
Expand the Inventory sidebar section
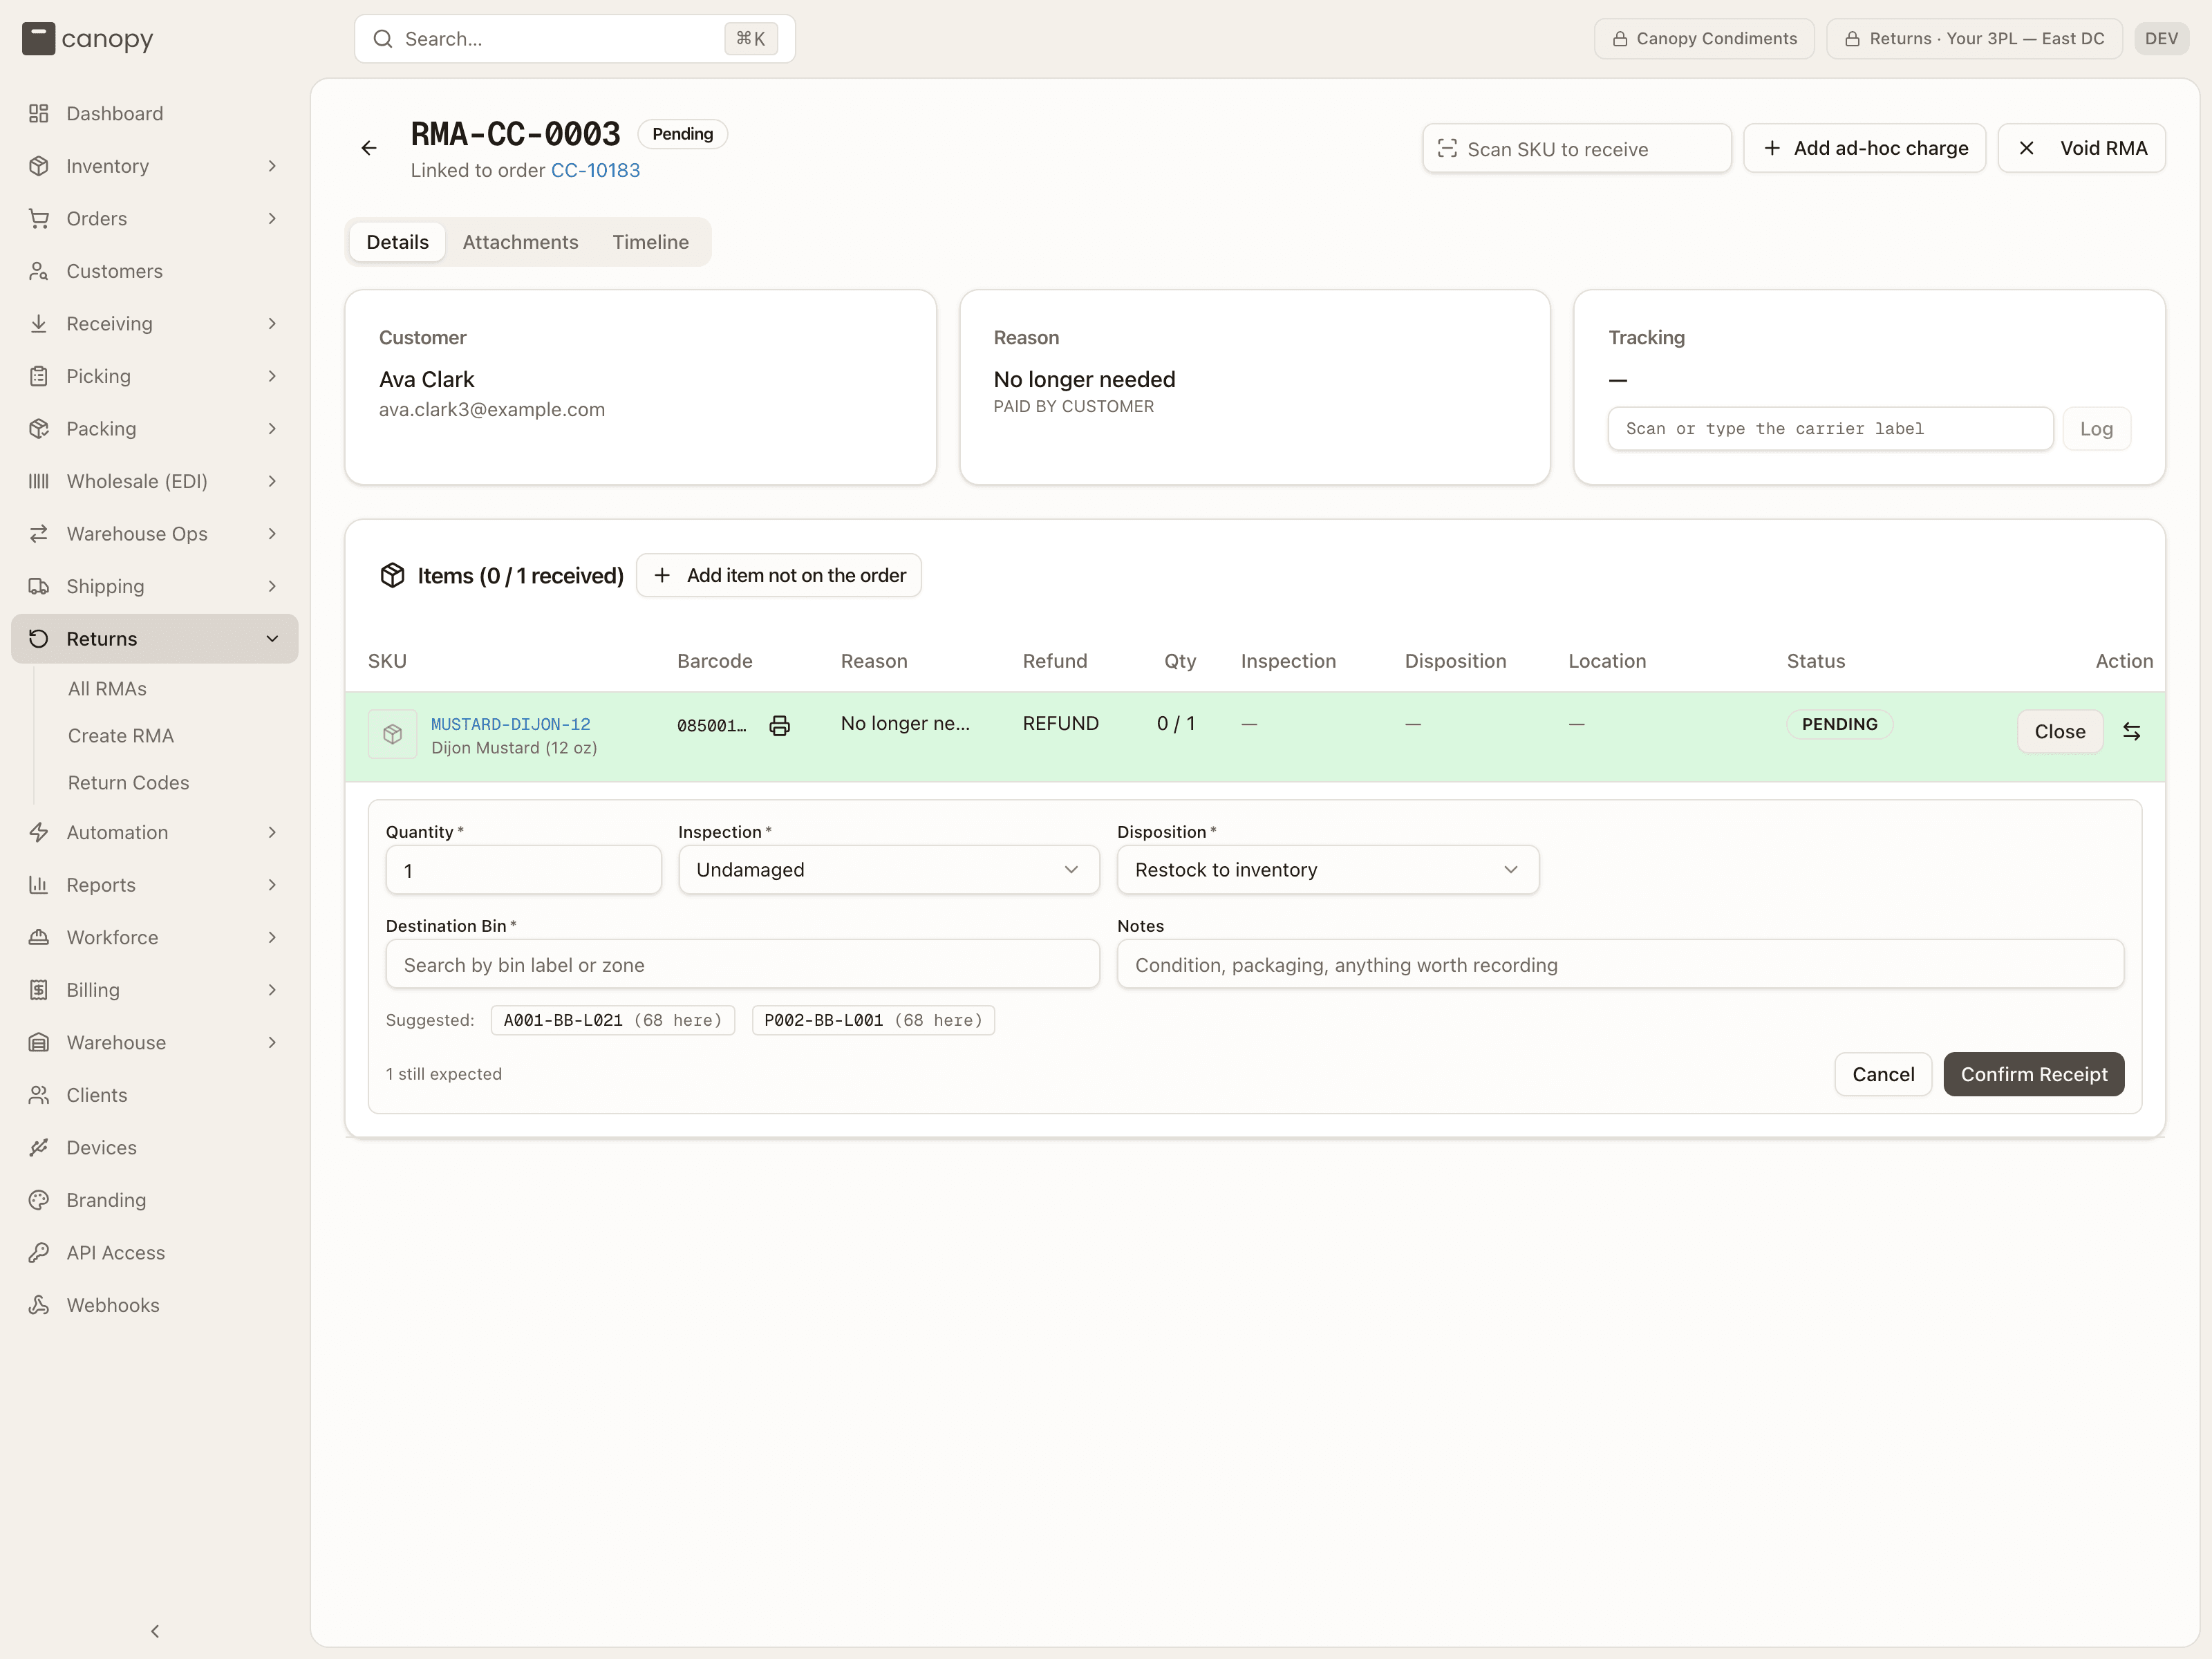155,166
